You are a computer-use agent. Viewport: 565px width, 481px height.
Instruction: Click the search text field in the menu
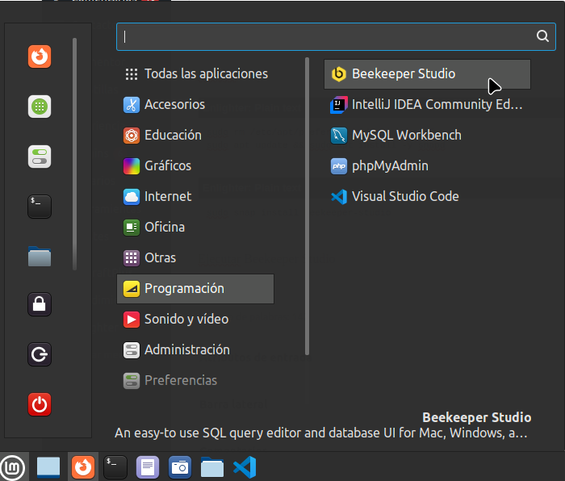(323, 36)
